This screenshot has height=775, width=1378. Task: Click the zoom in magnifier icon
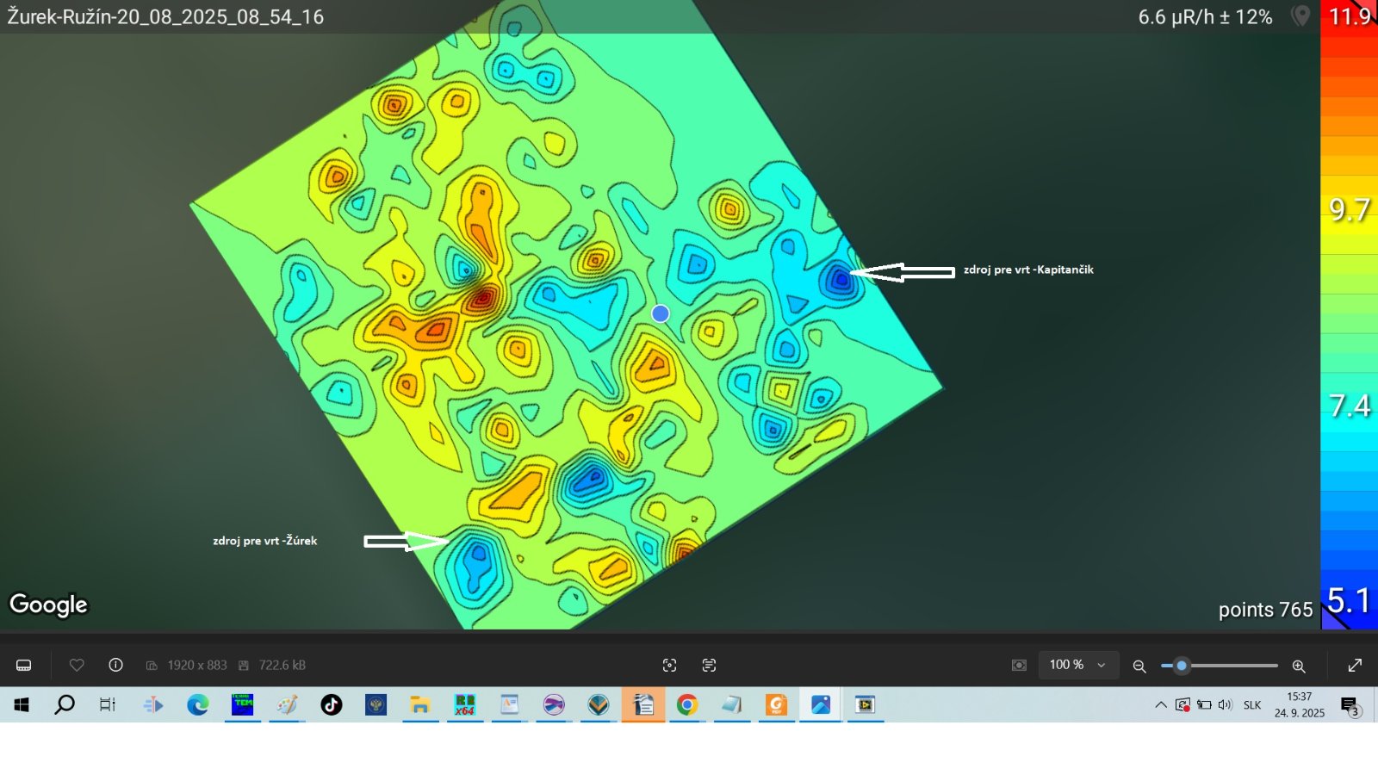click(x=1299, y=666)
